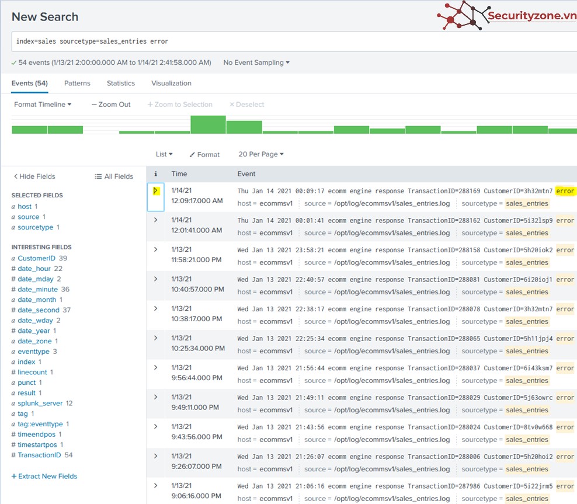The image size is (577, 504).
Task: Open the source selected field
Action: pos(29,217)
